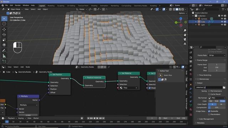The width and height of the screenshot is (228, 128).
Task: Open the node editor Add menu
Action: (22, 67)
